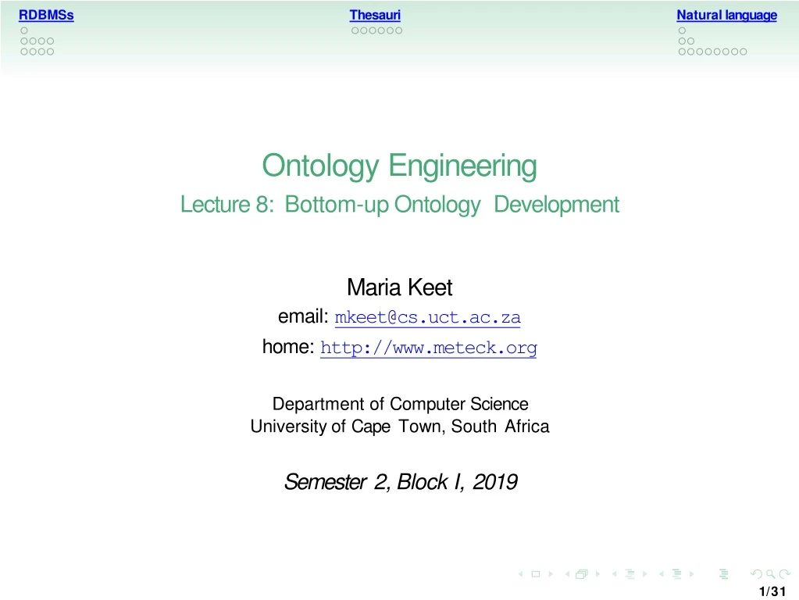Screen dimensions: 799x600
Task: Select last frame circle under Thesauri
Action: coord(398,30)
